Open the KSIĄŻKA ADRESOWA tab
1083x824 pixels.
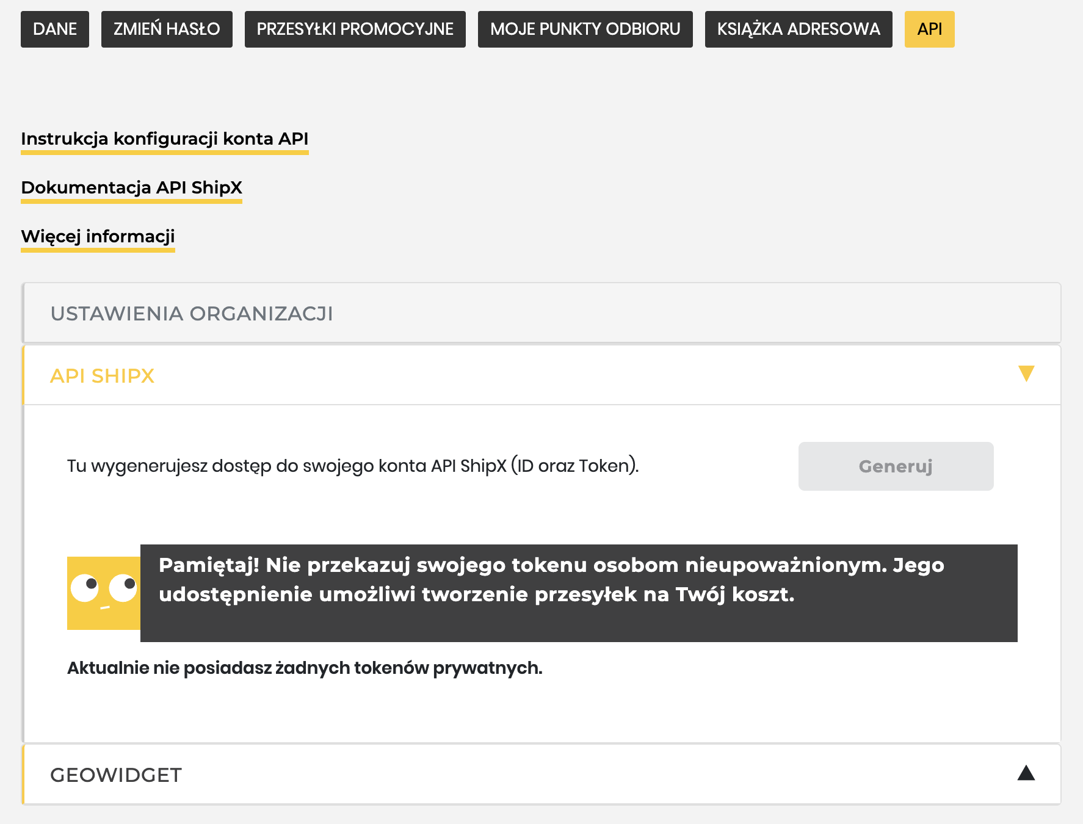[x=799, y=29]
